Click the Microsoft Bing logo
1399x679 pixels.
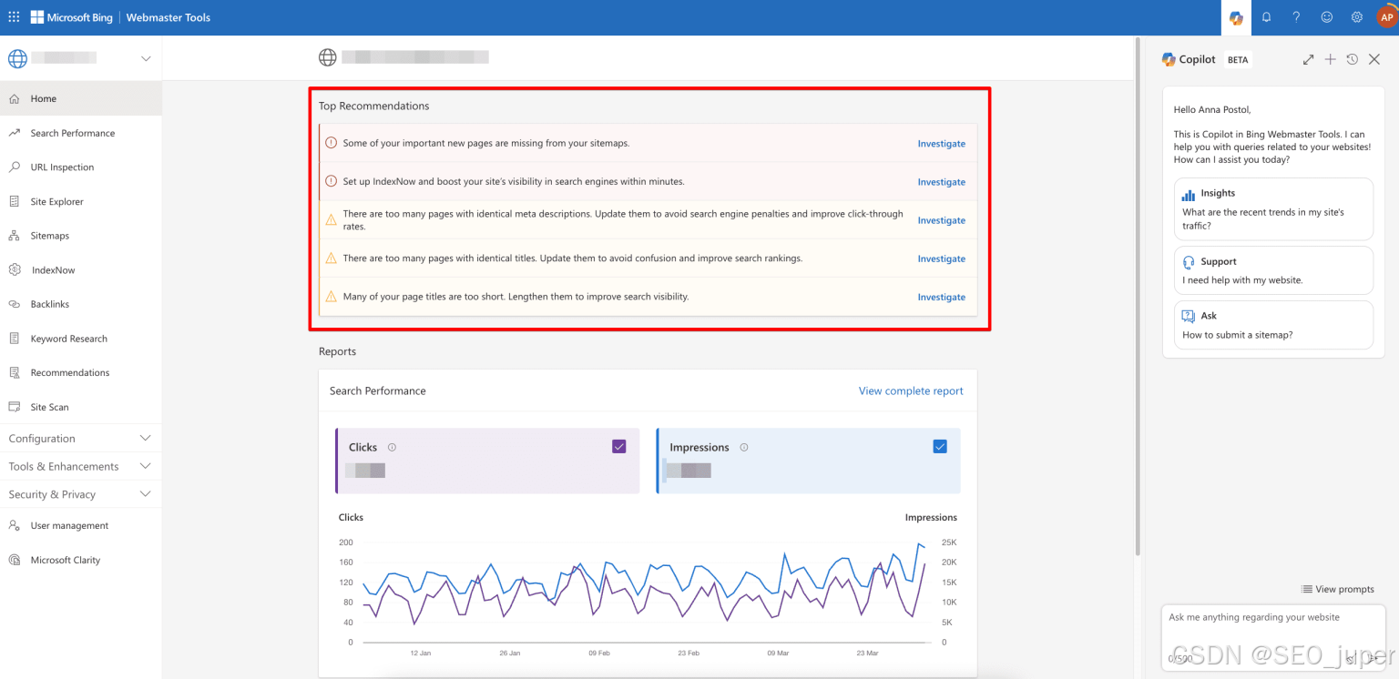click(x=71, y=17)
